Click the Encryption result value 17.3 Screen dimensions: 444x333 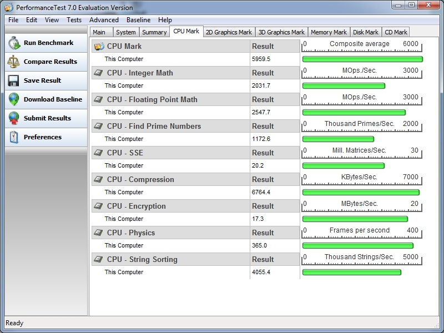click(258, 219)
